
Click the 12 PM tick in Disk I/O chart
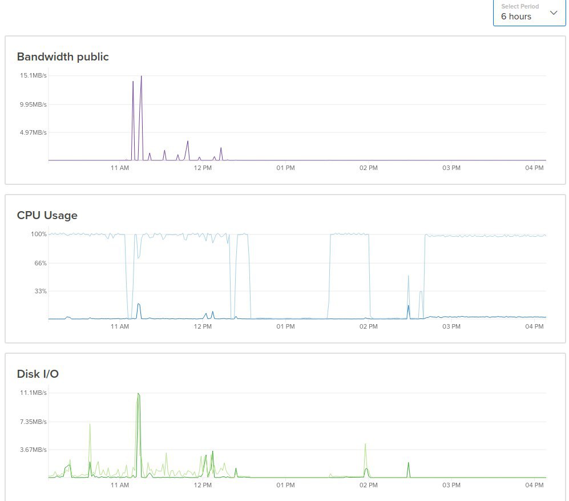pyautogui.click(x=203, y=485)
